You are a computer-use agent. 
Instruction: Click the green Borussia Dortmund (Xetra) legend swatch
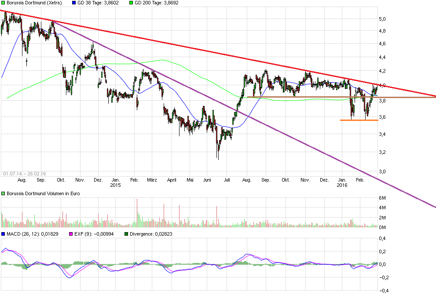(3, 3)
